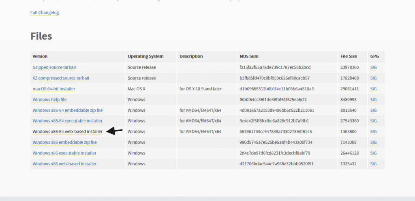Click MD5 sum f215fa2f55a78de739c1787ec56b2bcd

(x=275, y=67)
